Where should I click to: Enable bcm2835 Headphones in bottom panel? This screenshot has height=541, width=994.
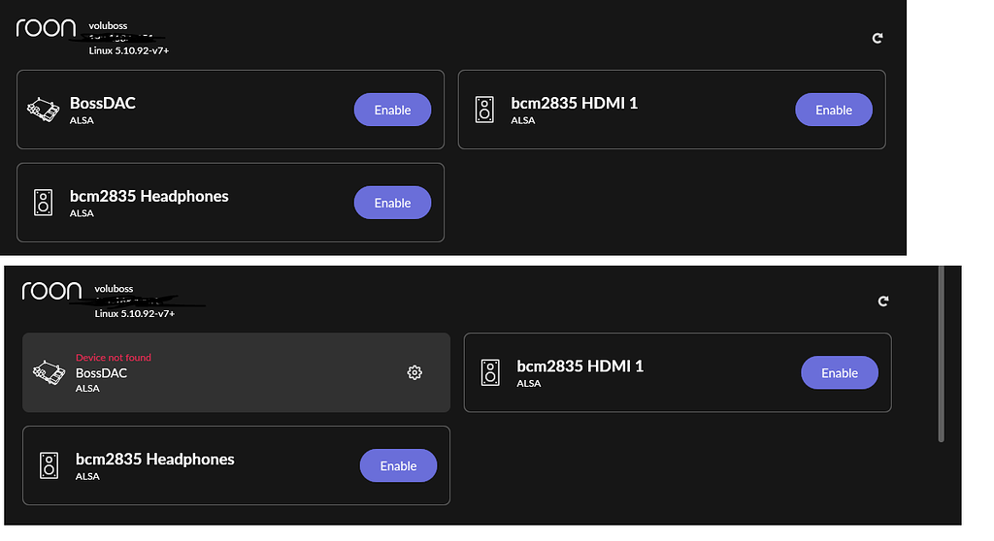click(x=398, y=465)
